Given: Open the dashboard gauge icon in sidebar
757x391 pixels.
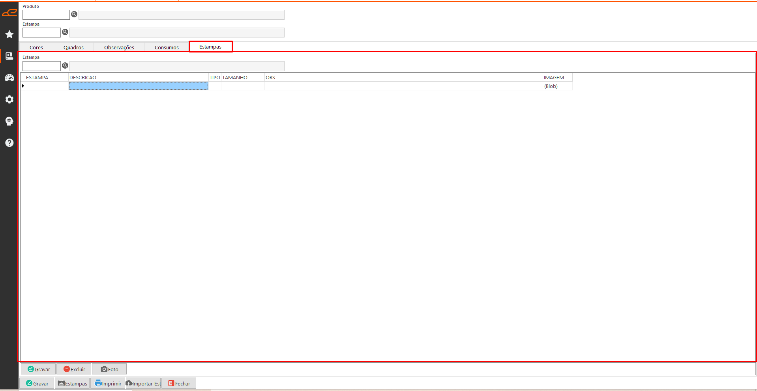Looking at the screenshot, I should pyautogui.click(x=9, y=78).
